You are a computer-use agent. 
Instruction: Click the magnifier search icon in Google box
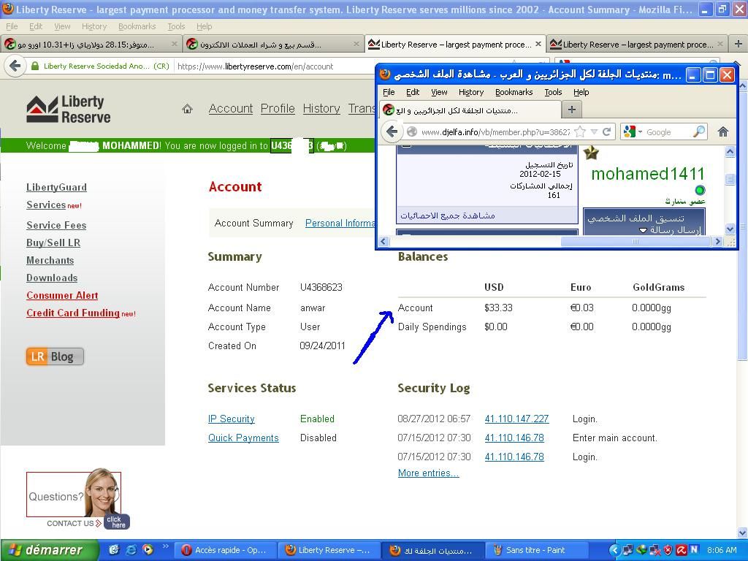pyautogui.click(x=699, y=131)
